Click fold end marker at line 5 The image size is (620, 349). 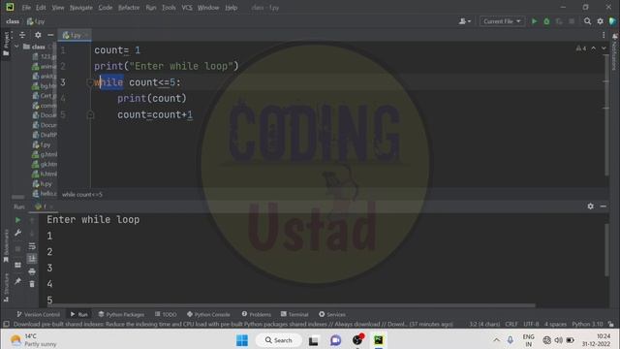(x=90, y=114)
